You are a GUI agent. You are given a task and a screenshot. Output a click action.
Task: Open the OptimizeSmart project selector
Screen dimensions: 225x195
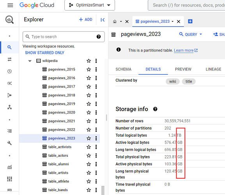(x=90, y=5)
